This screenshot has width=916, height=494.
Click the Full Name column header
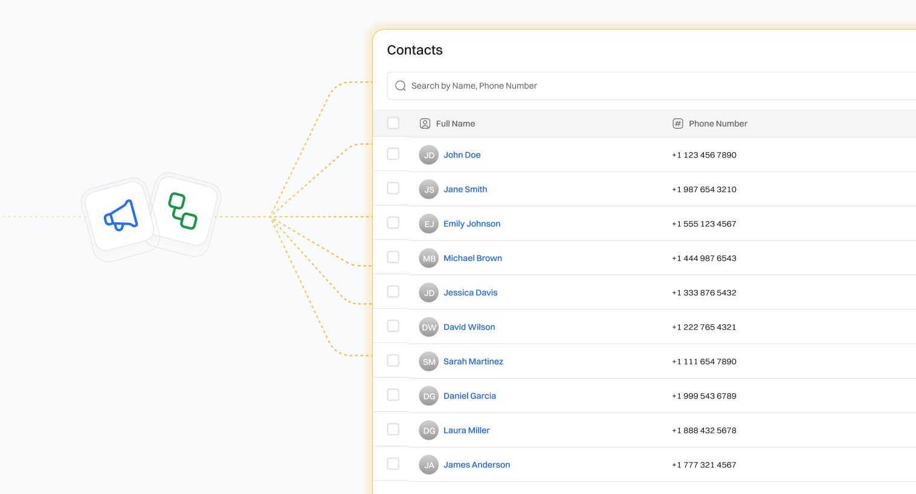pos(456,124)
